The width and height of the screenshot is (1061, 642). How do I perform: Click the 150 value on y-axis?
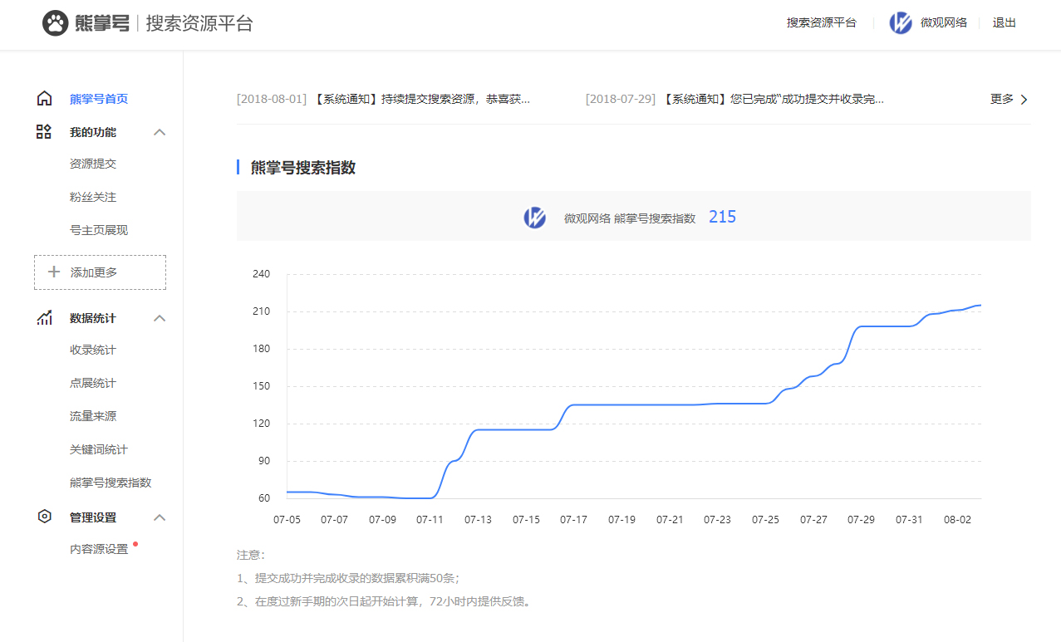[262, 386]
